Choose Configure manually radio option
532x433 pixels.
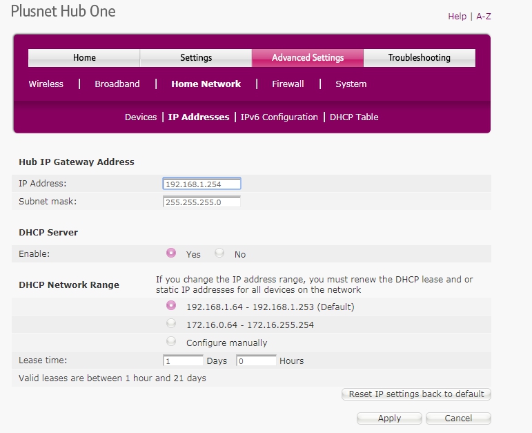(x=171, y=342)
